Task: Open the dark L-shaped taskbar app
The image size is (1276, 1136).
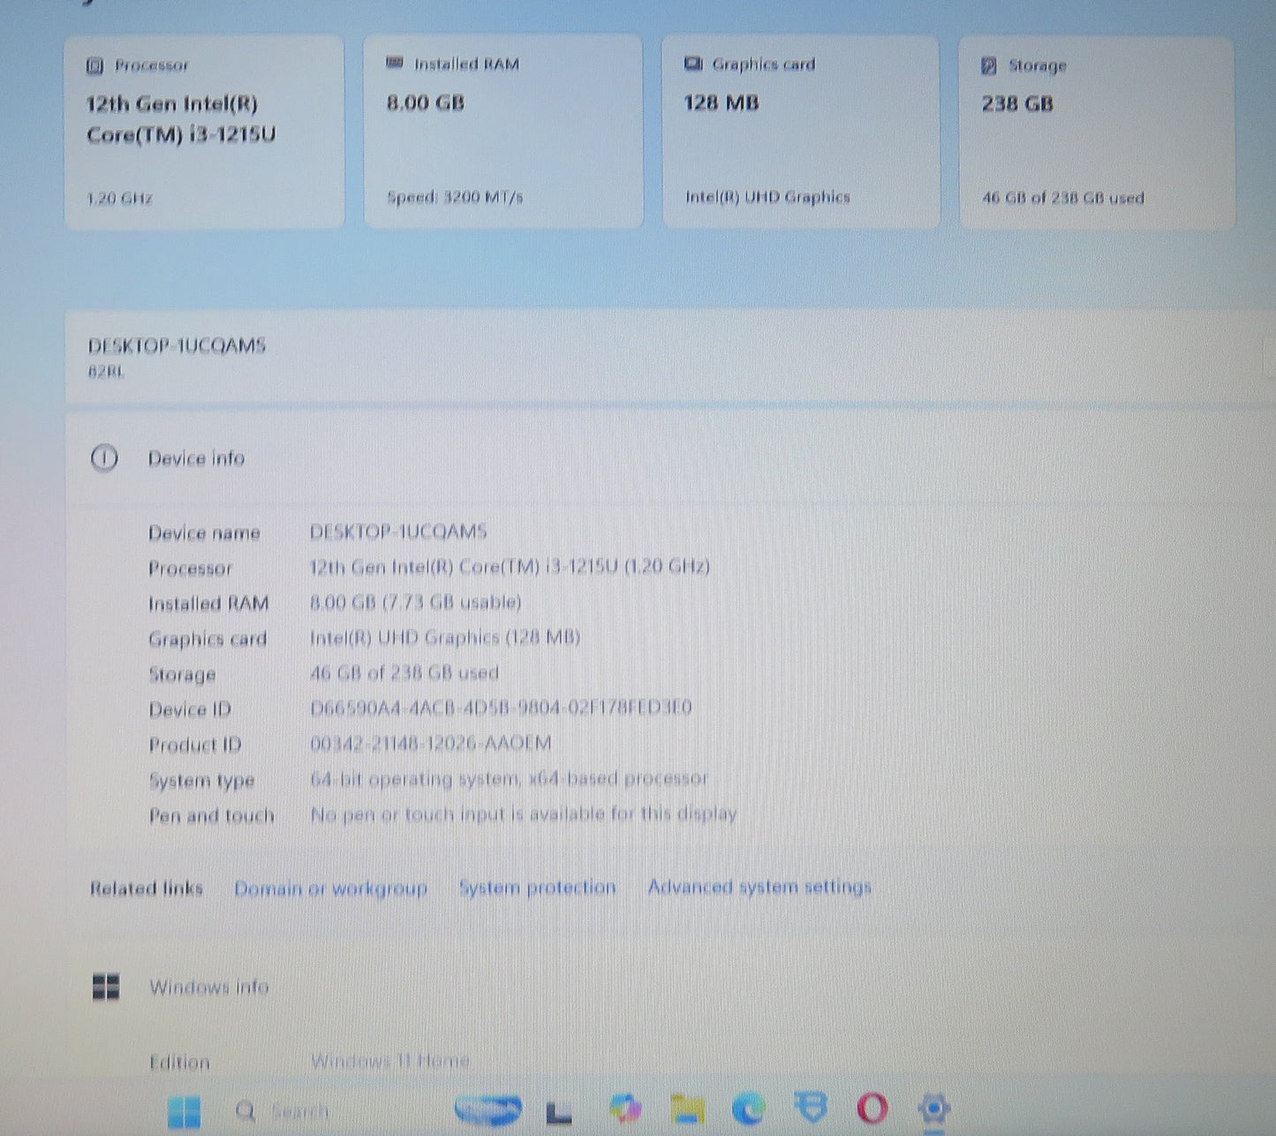Action: [x=558, y=1113]
